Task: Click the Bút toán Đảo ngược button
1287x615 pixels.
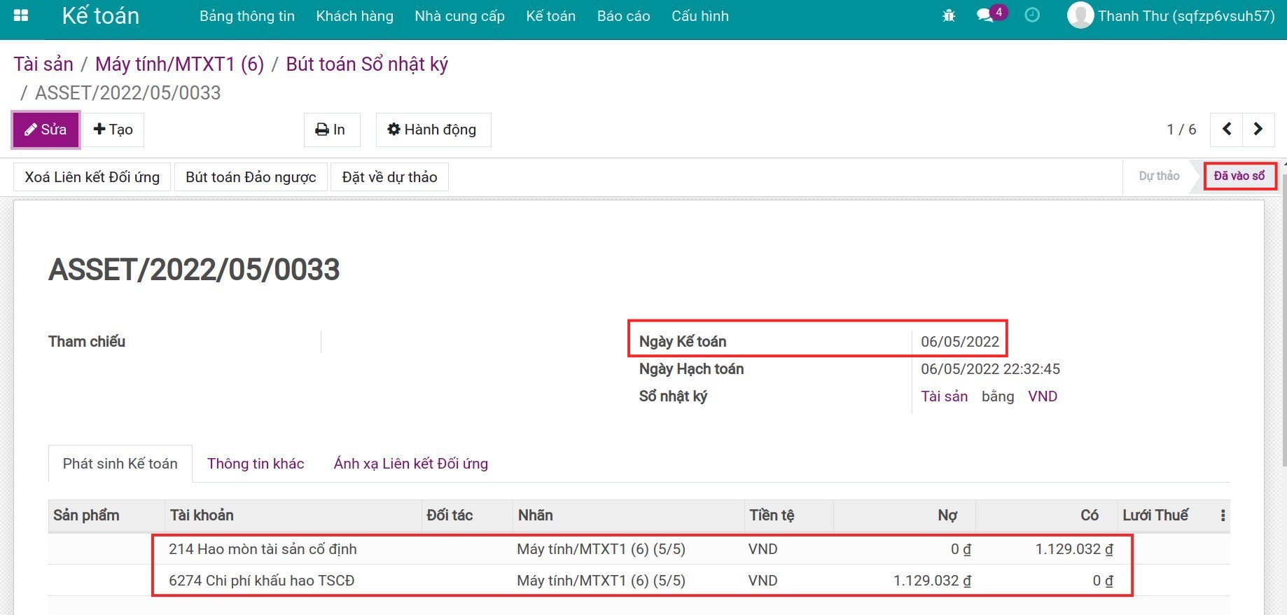Action: coord(251,177)
